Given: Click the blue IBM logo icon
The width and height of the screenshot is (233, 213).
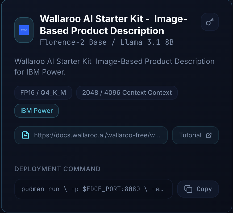Looking at the screenshot, I should pyautogui.click(x=24, y=30).
